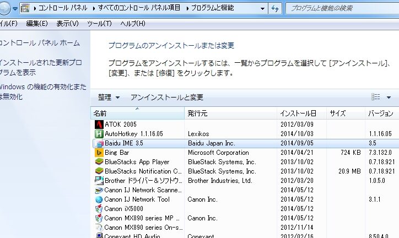The image size is (399, 238).
Task: Open the recent pages dropdown arrow
Action: click(15, 9)
